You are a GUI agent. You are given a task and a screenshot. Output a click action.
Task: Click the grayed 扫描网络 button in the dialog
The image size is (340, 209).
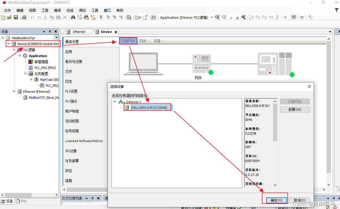(295, 101)
